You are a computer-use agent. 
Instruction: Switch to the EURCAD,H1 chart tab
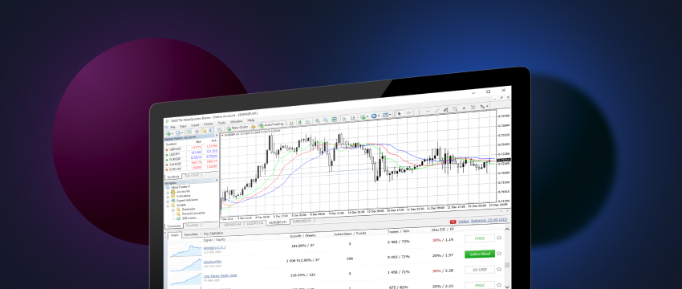pyautogui.click(x=302, y=221)
